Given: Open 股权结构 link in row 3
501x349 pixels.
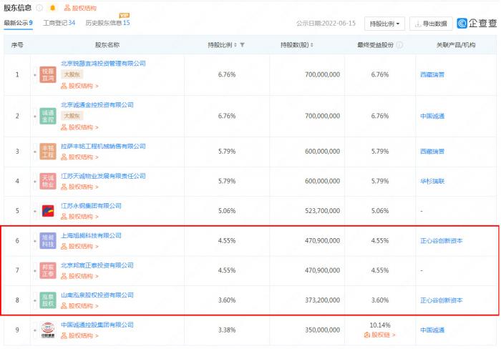Looking at the screenshot, I should coord(80,157).
